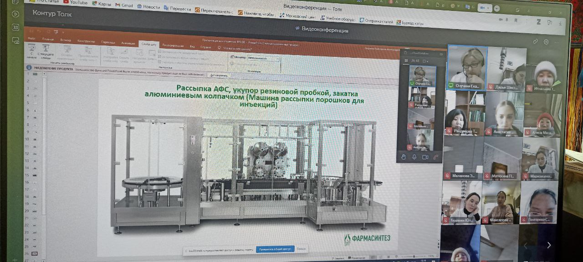Click the raise hand icon

click(x=403, y=157)
